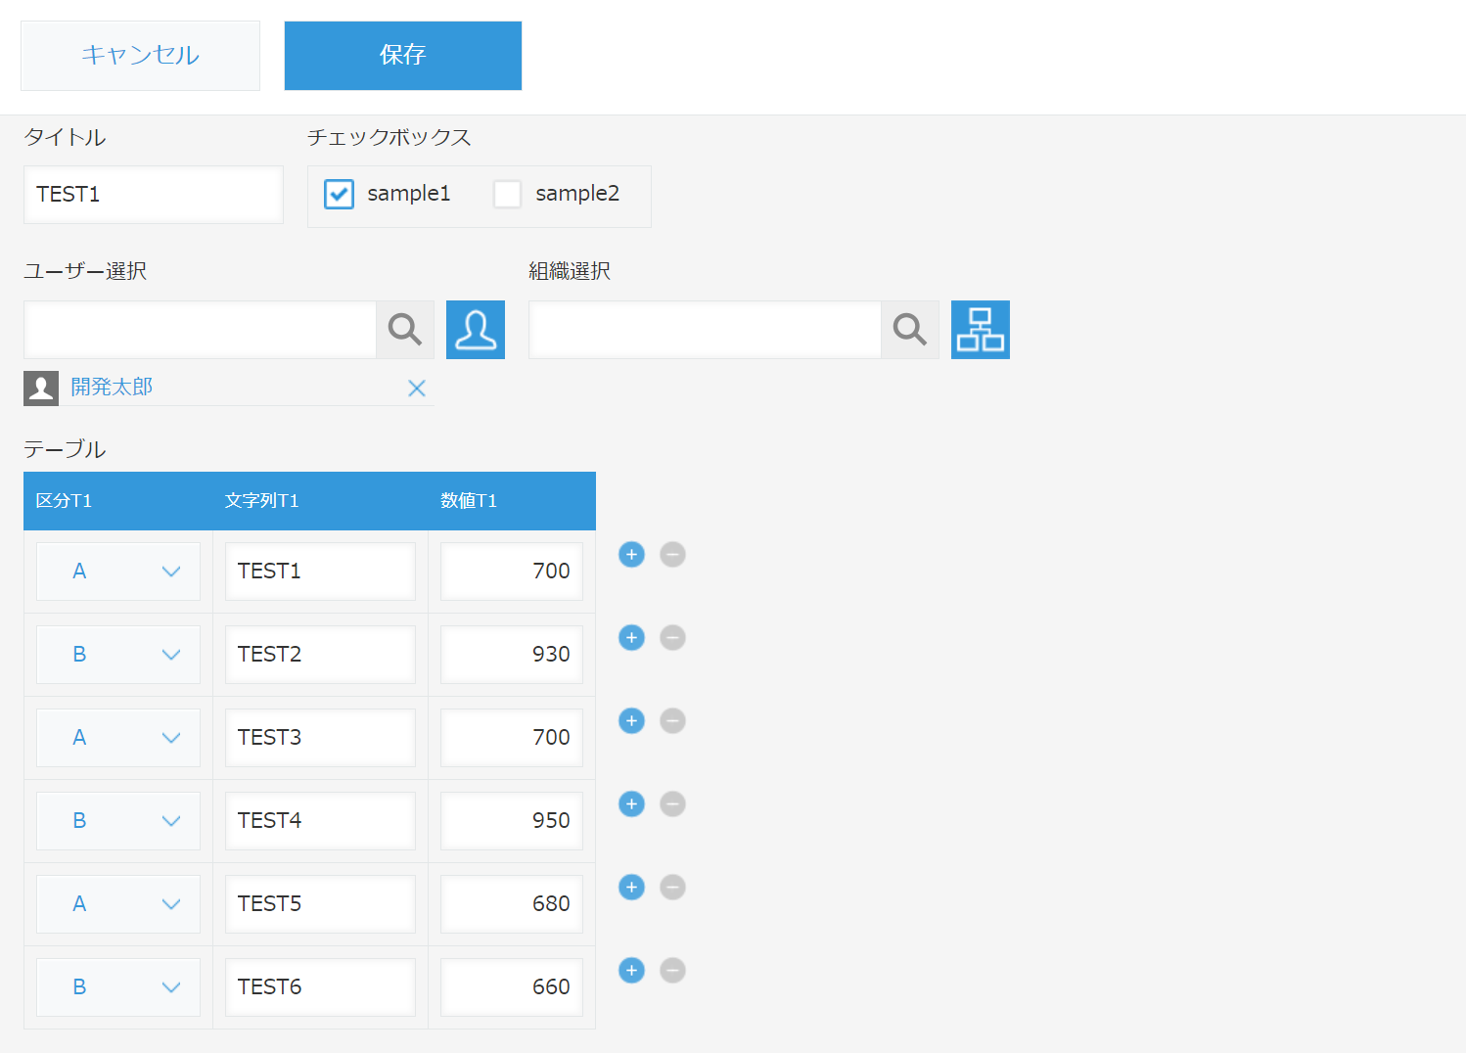Edit the number field showing 680
This screenshot has width=1466, height=1053.
click(512, 904)
